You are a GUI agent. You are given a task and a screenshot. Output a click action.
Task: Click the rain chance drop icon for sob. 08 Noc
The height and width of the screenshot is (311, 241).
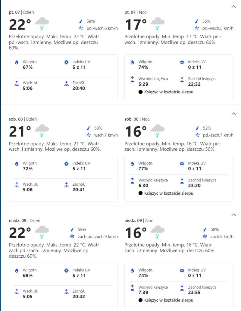197,128
